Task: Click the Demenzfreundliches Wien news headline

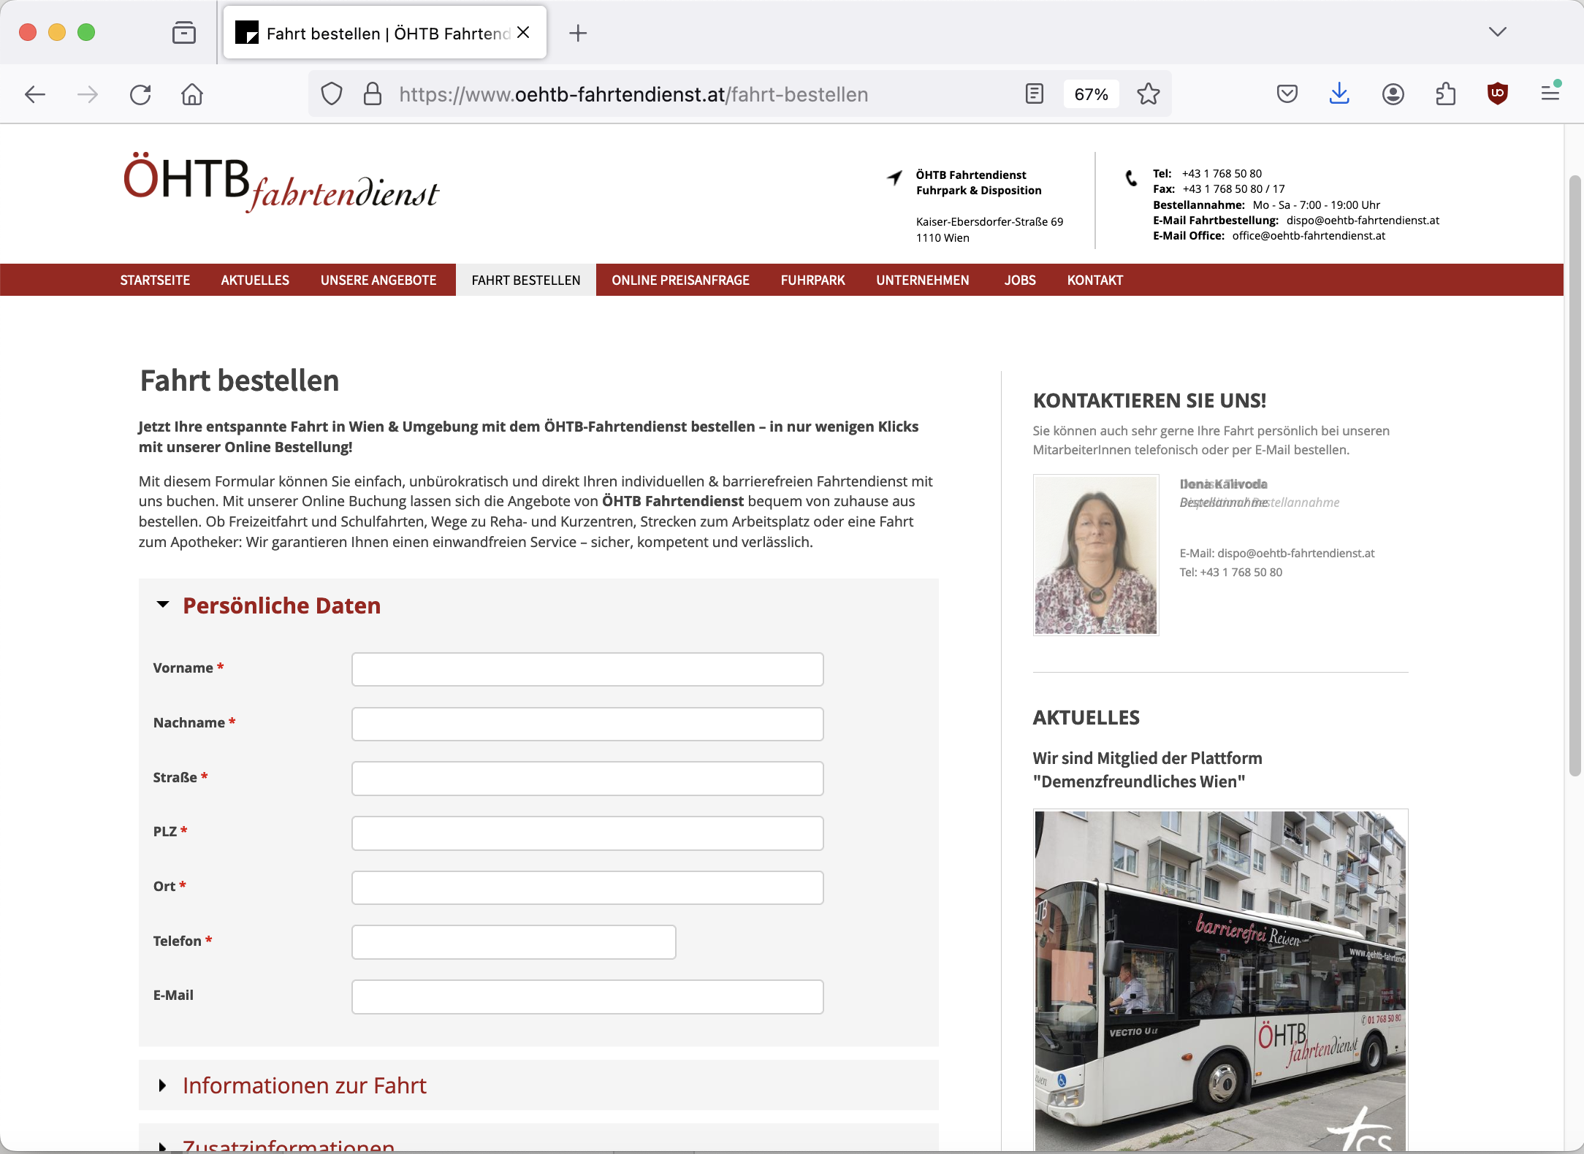Action: (x=1147, y=770)
